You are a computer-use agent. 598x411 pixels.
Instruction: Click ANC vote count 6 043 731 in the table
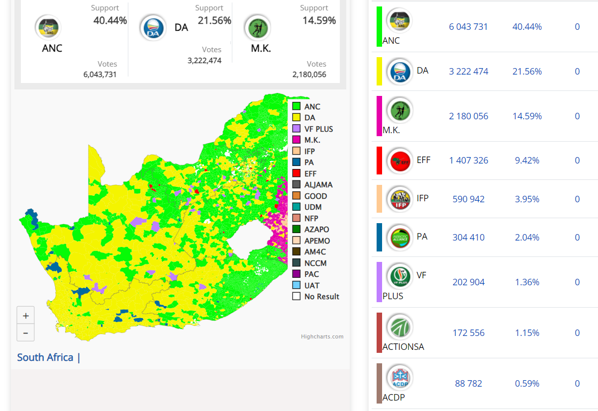point(468,27)
